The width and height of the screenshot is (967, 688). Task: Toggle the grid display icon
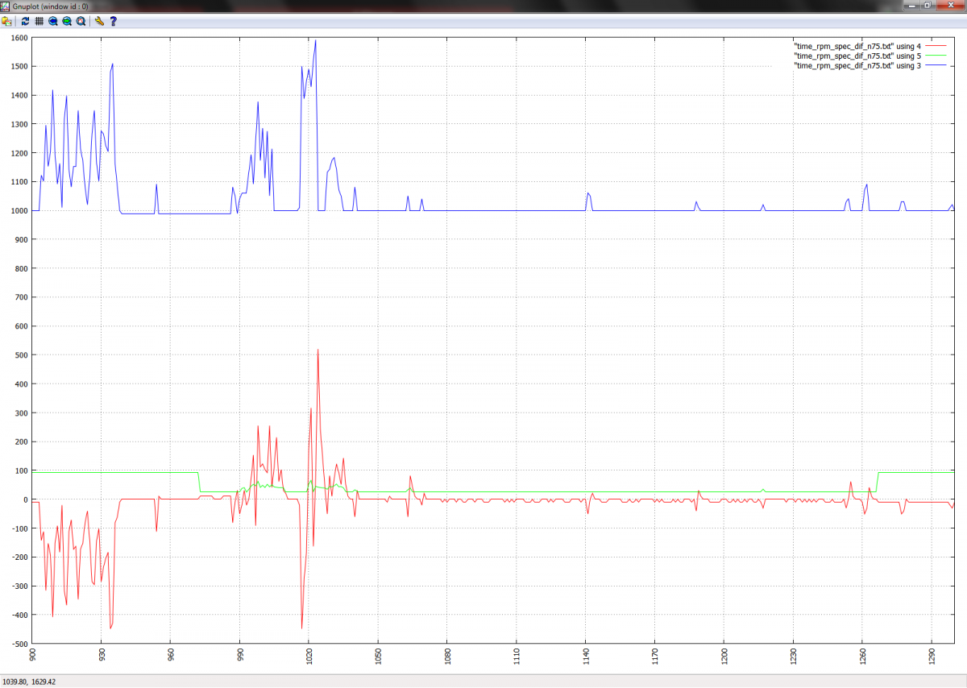pyautogui.click(x=39, y=22)
